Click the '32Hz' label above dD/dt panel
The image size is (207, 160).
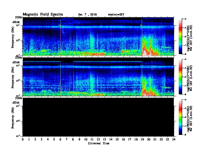coord(19,58)
